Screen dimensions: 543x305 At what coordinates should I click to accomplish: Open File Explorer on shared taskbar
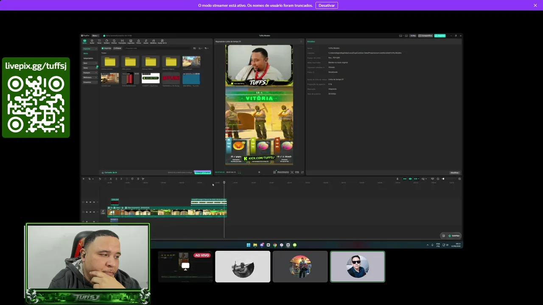255,245
